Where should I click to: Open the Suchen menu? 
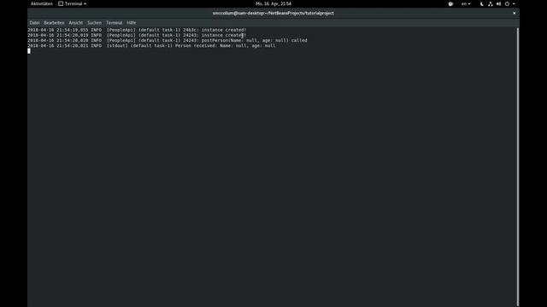pyautogui.click(x=94, y=23)
